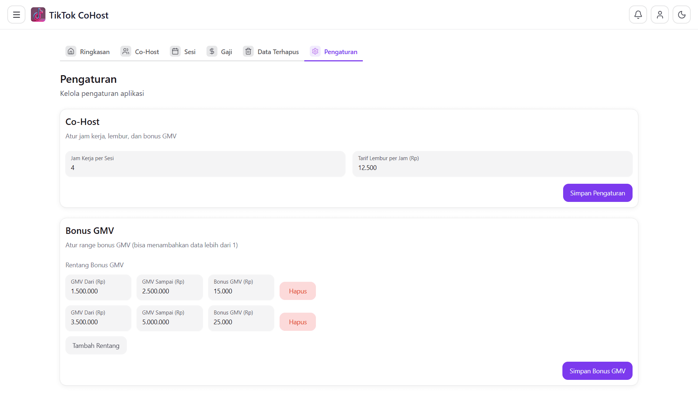
Task: Click Simpan Bonus GMV button
Action: point(597,371)
